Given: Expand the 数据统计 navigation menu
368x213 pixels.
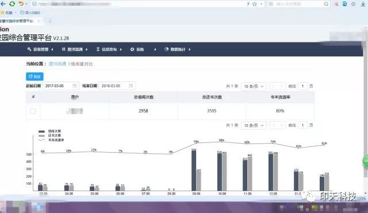Looking at the screenshot, I should coord(178,49).
